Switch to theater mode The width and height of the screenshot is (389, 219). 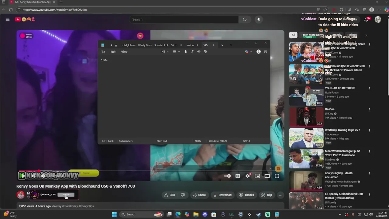coord(267,176)
